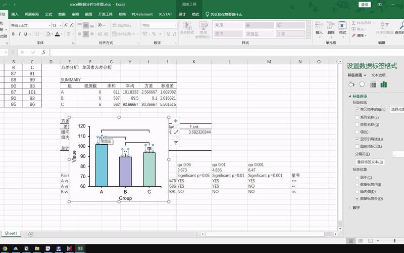Viewport: 404px width, 253px height.
Task: Open the 清除 dropdown arrow
Action: [365, 35]
